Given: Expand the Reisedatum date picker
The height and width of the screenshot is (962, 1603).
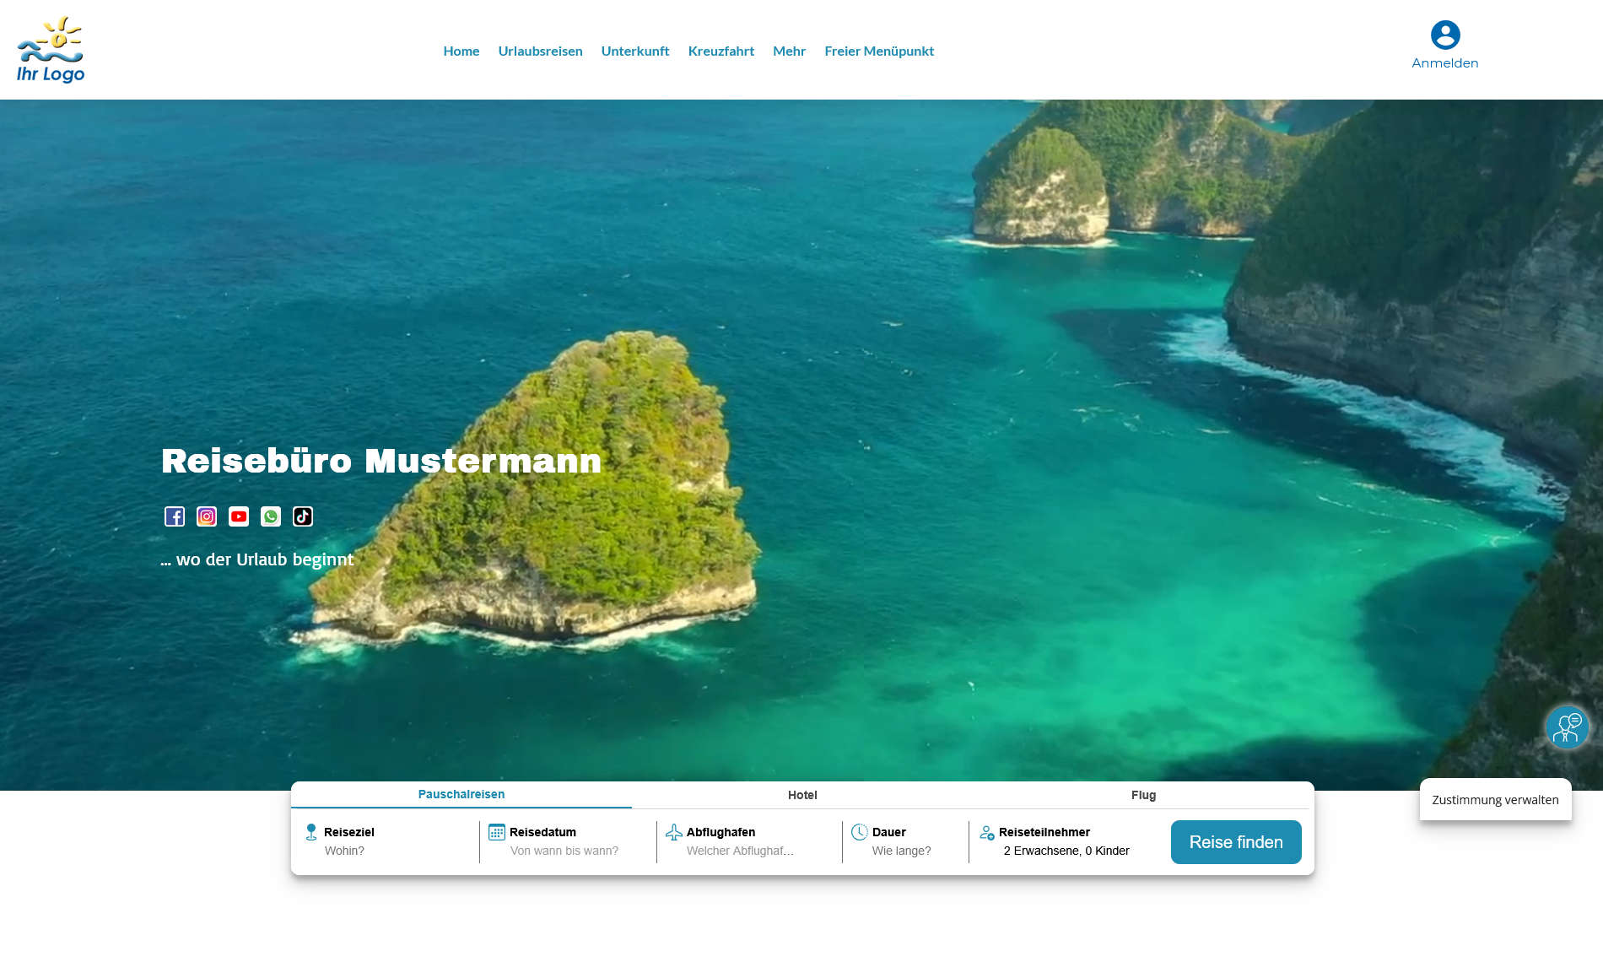Looking at the screenshot, I should [x=564, y=842].
